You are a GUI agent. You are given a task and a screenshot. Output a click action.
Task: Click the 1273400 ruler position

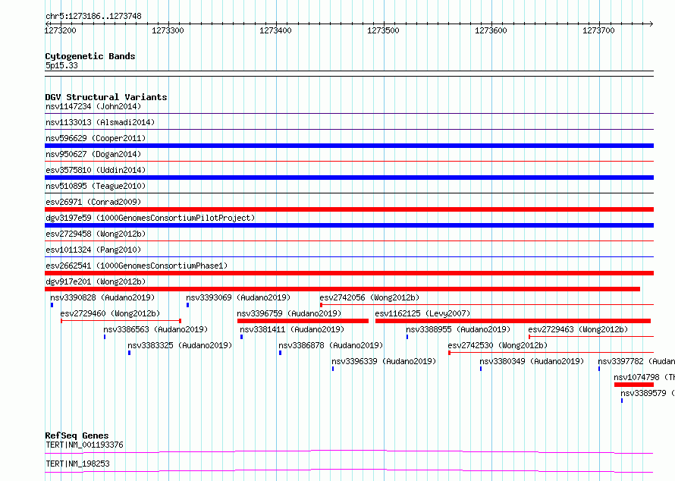click(275, 30)
